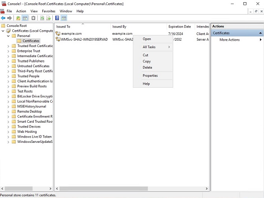Open the Favorites menu in menu bar
The image size is (264, 198).
[x=48, y=11]
